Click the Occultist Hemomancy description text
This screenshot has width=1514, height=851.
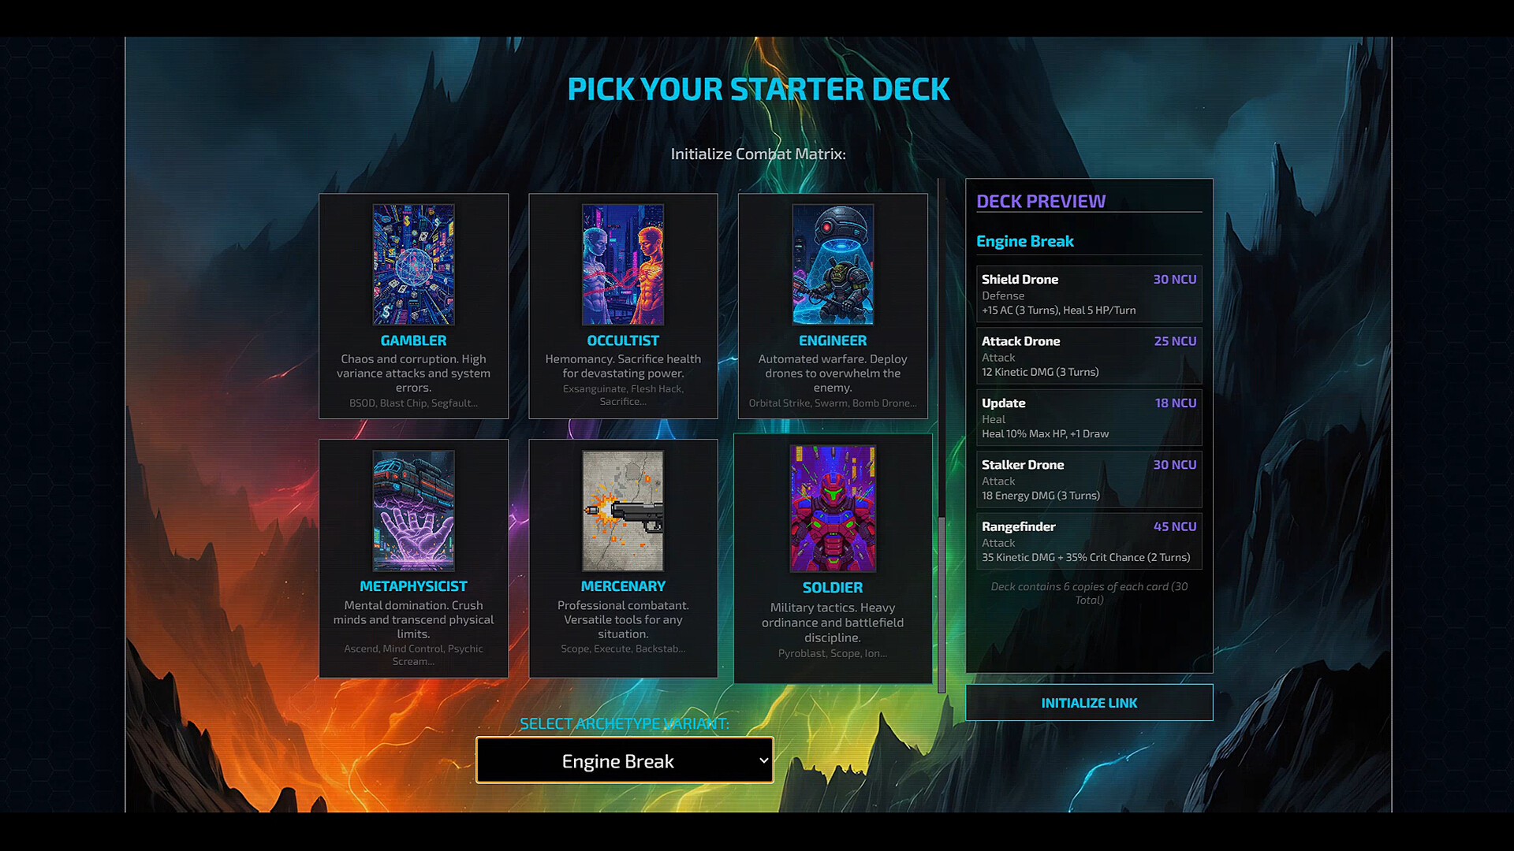click(x=623, y=366)
